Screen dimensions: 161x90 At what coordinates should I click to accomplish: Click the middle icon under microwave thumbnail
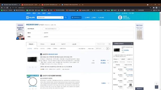pos(33,67)
